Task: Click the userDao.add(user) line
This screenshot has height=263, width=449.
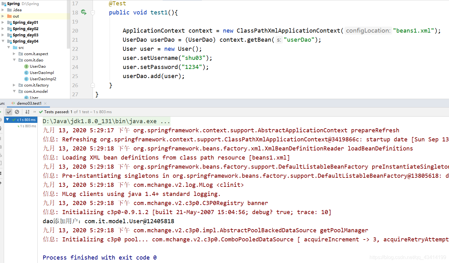Action: click(154, 76)
